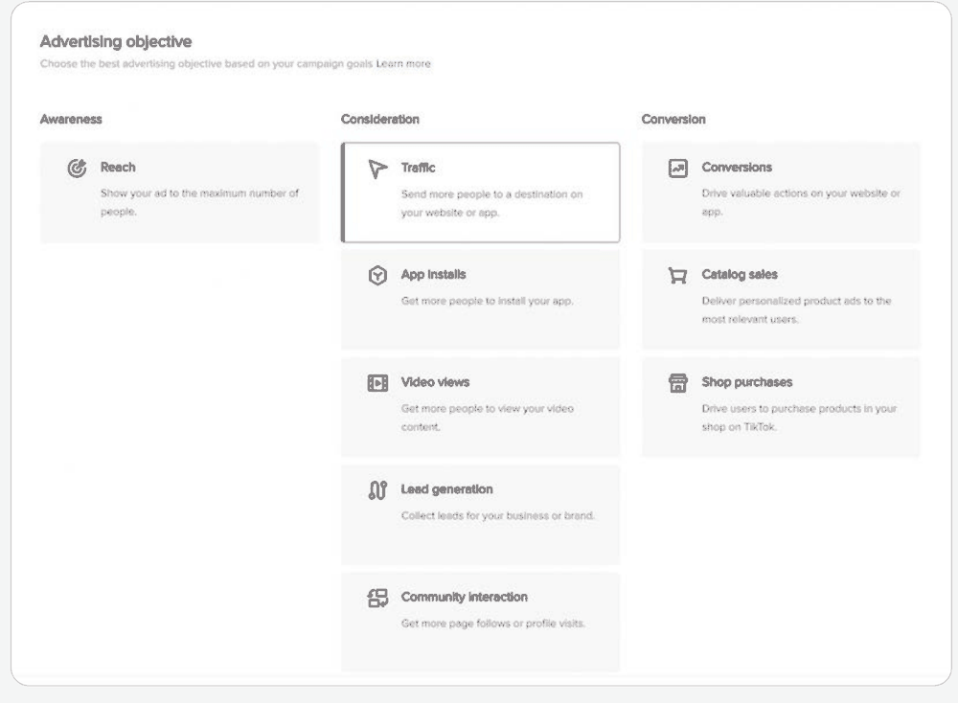Image resolution: width=958 pixels, height=703 pixels.
Task: Click the Reach target icon
Action: 77,168
